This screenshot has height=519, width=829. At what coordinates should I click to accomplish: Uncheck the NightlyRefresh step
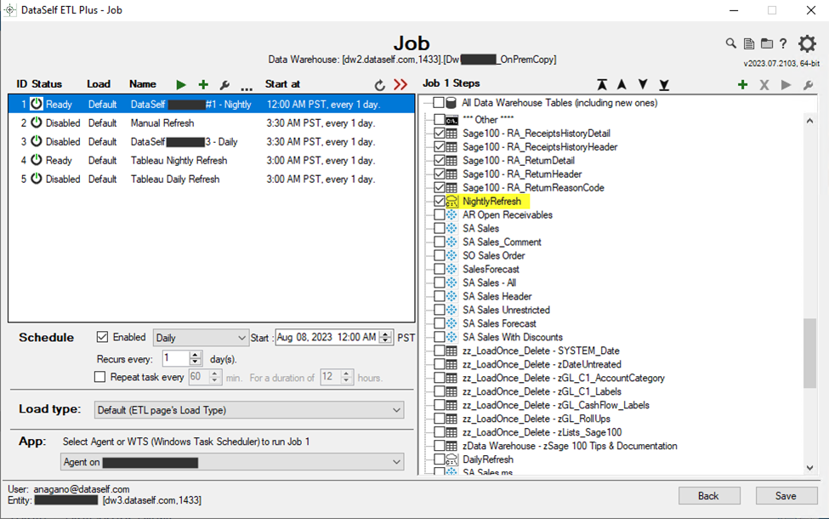(x=439, y=202)
